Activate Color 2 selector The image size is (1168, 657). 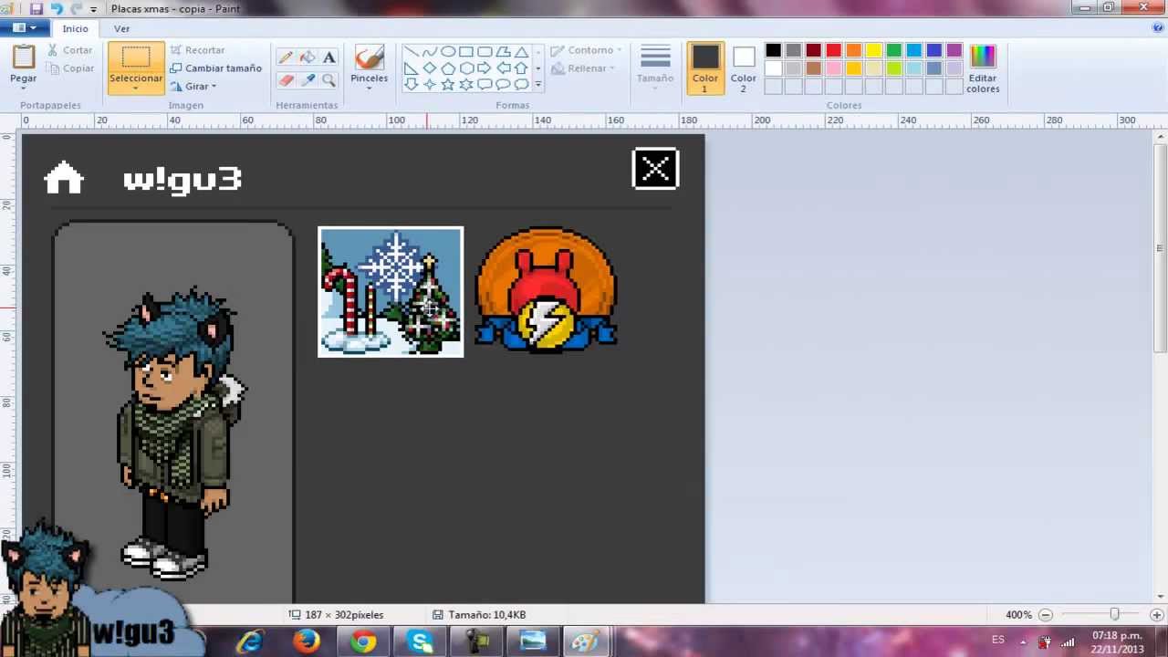coord(743,68)
